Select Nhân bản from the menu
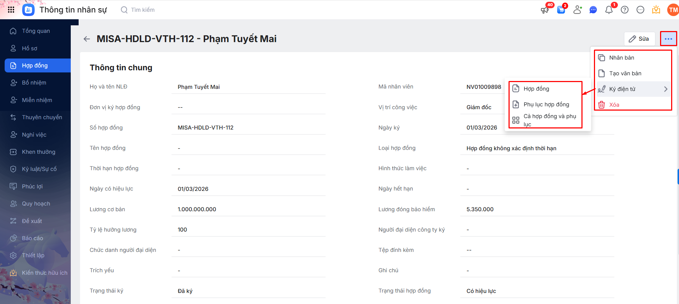This screenshot has height=304, width=679. [622, 58]
